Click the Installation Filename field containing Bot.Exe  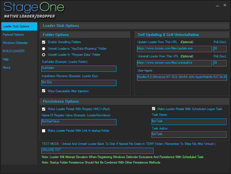[79, 83]
